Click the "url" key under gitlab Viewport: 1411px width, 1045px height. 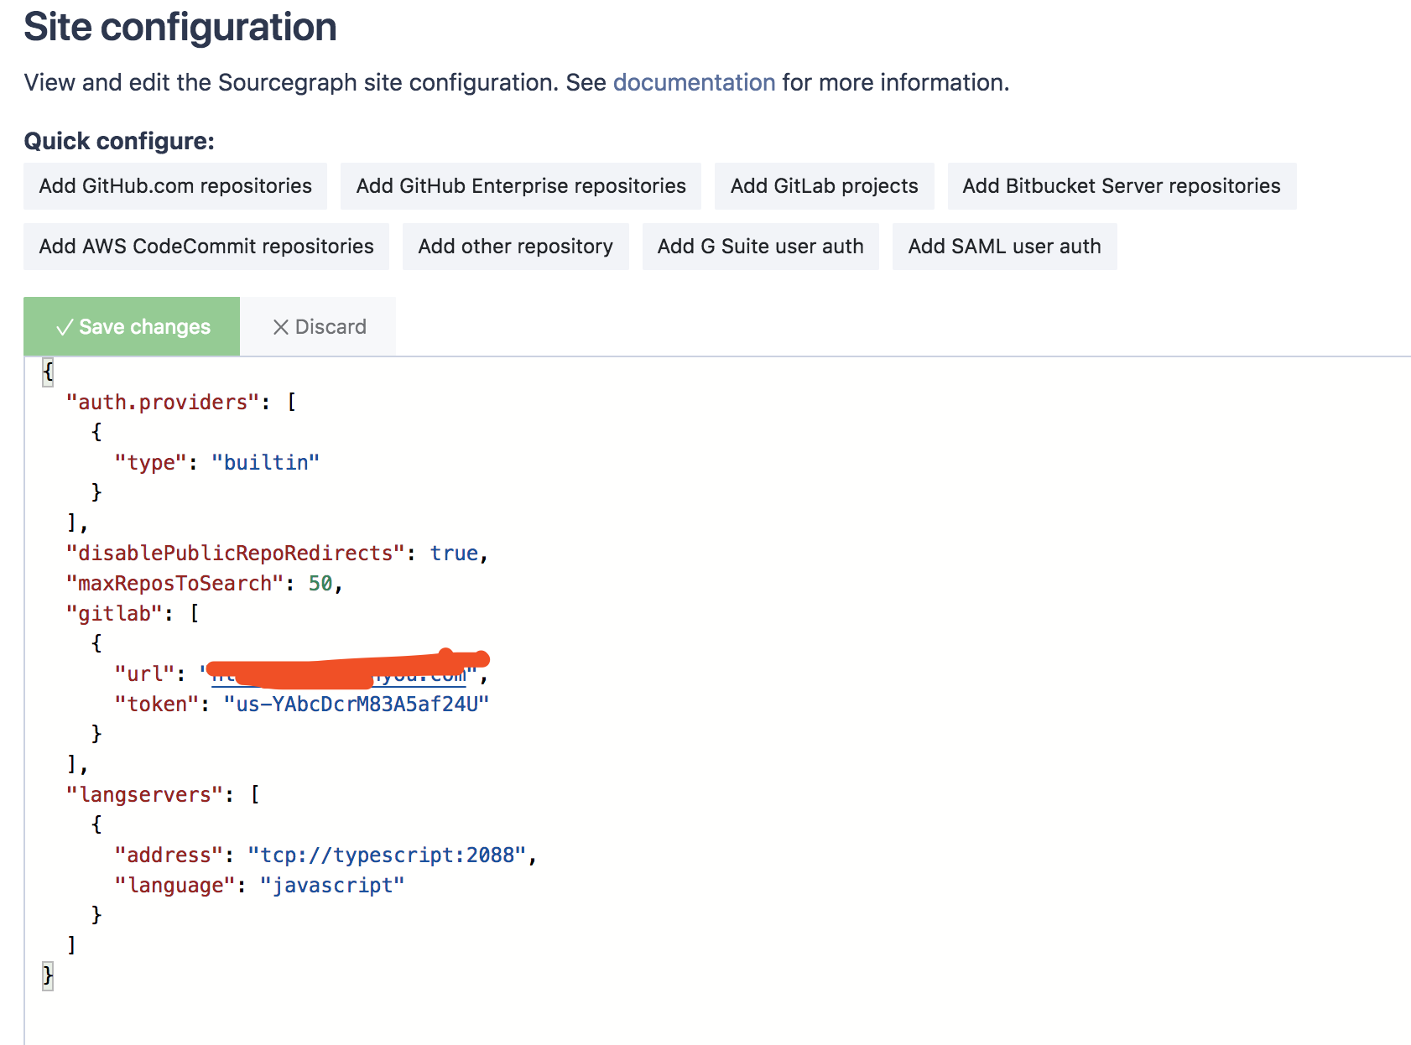pyautogui.click(x=144, y=674)
